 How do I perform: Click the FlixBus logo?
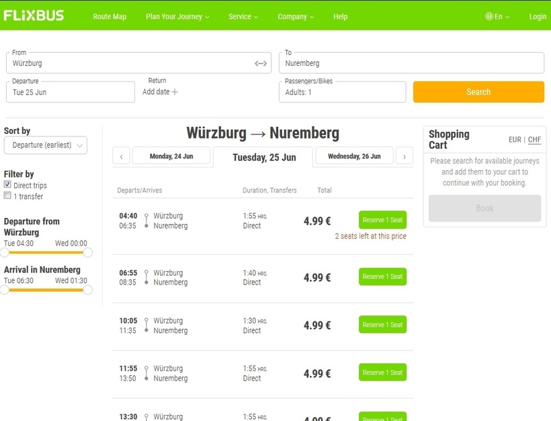click(x=34, y=15)
